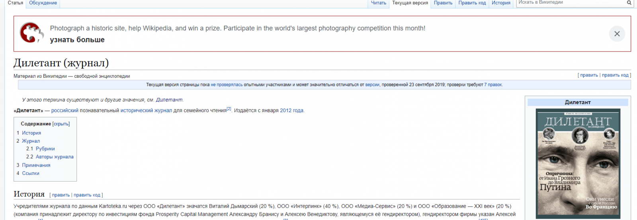Click the search magnifier icon
637x220 pixels.
[629, 3]
